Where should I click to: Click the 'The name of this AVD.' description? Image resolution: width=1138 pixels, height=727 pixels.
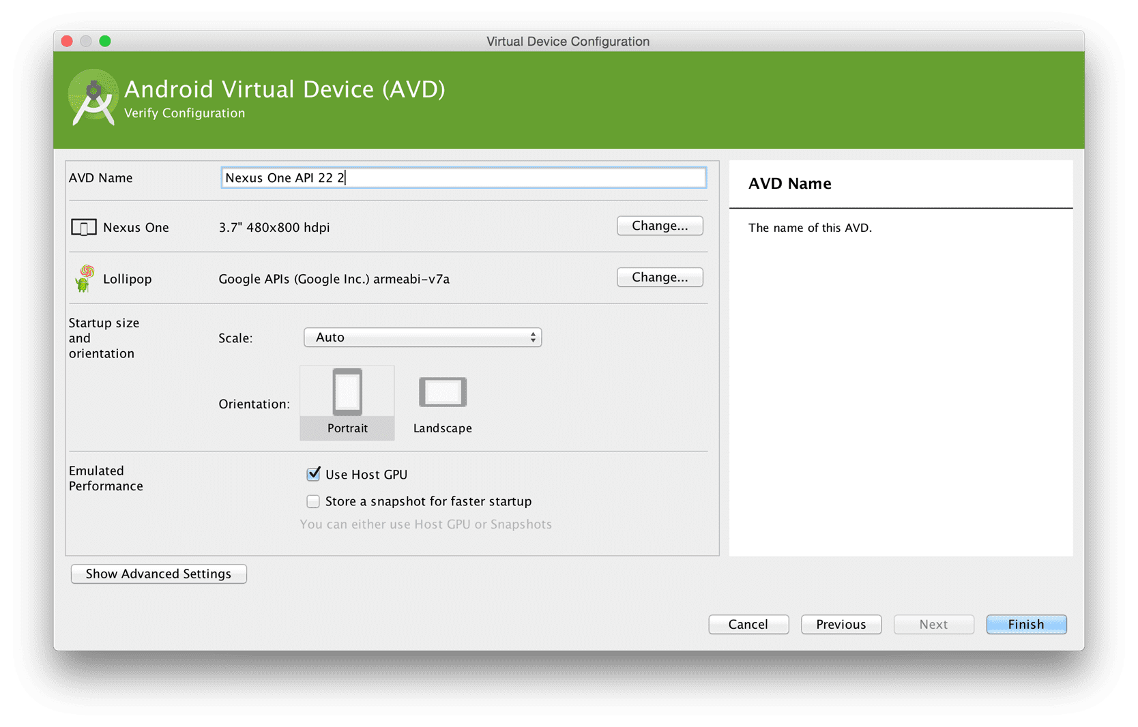[810, 228]
